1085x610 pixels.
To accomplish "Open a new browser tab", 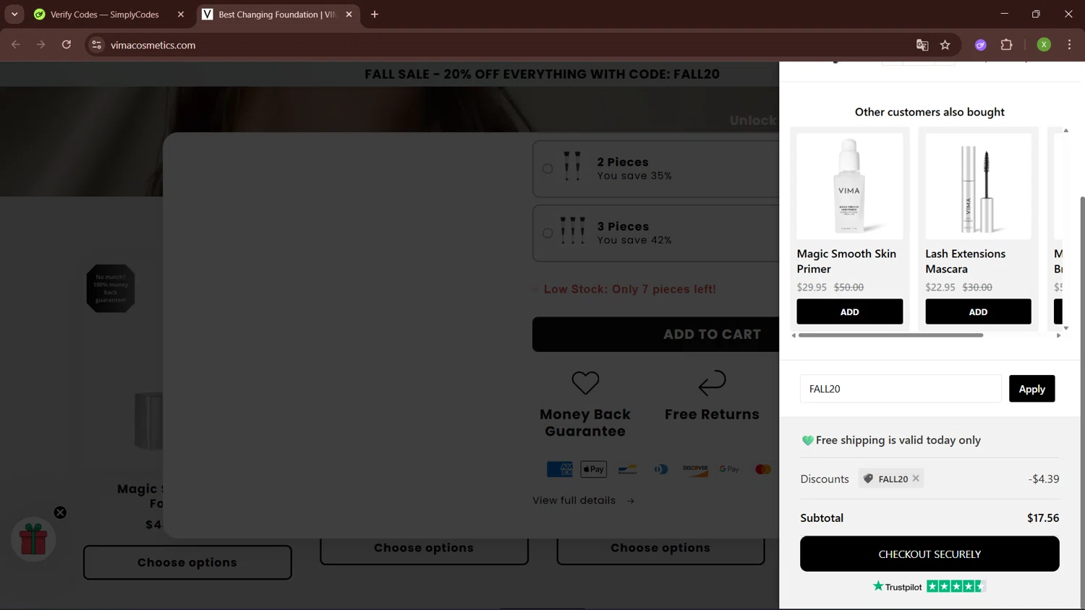I will [x=375, y=14].
